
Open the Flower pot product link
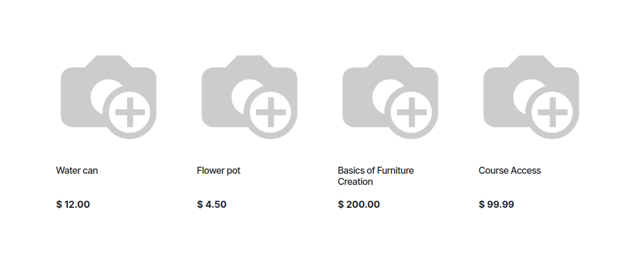tap(218, 170)
